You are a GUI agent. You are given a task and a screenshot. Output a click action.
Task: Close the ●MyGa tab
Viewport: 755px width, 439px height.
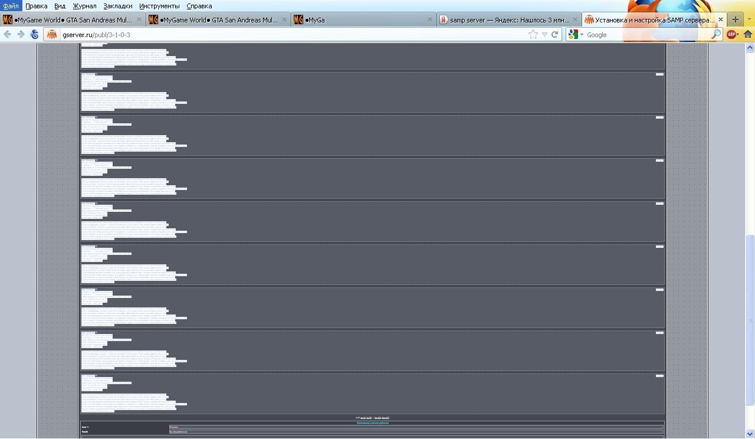pos(430,19)
